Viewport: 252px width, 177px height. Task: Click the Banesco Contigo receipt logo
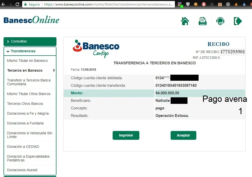[x=96, y=49]
